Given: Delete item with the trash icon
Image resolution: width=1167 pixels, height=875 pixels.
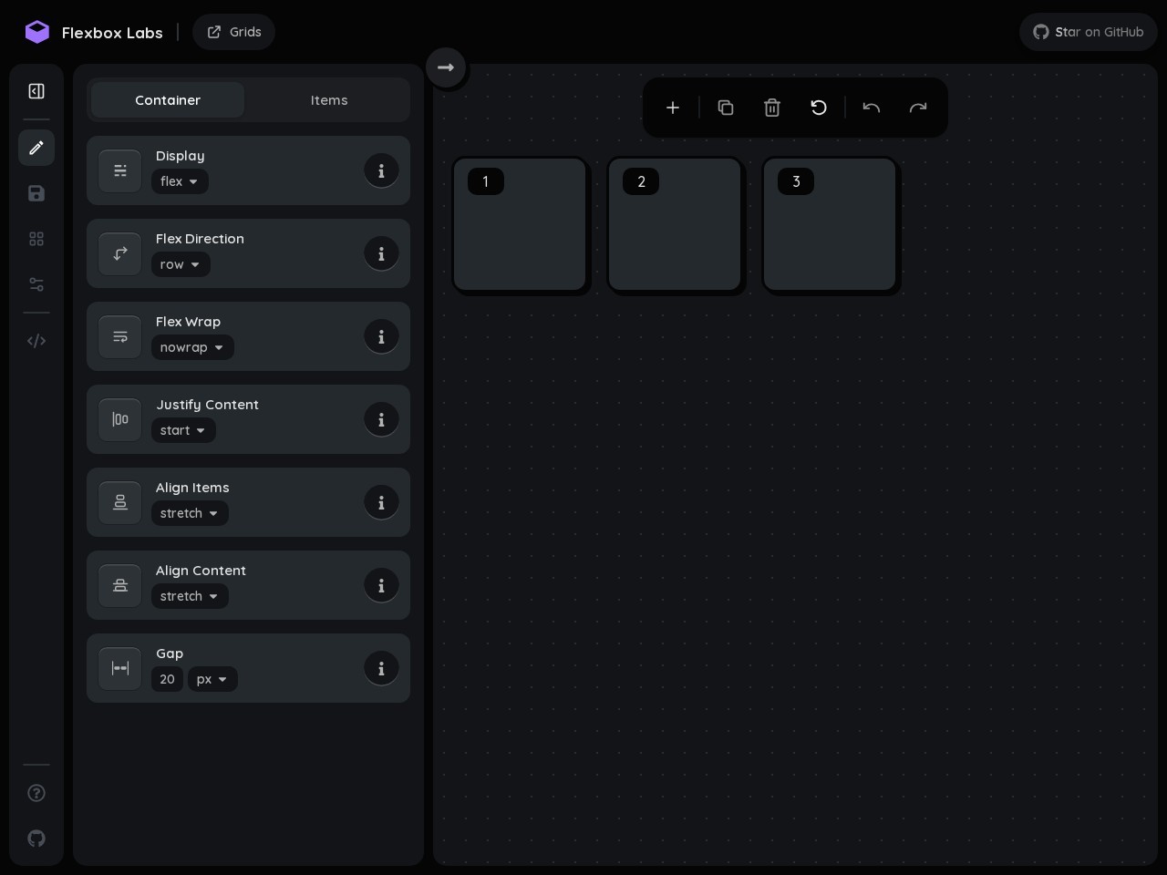Looking at the screenshot, I should pyautogui.click(x=772, y=108).
